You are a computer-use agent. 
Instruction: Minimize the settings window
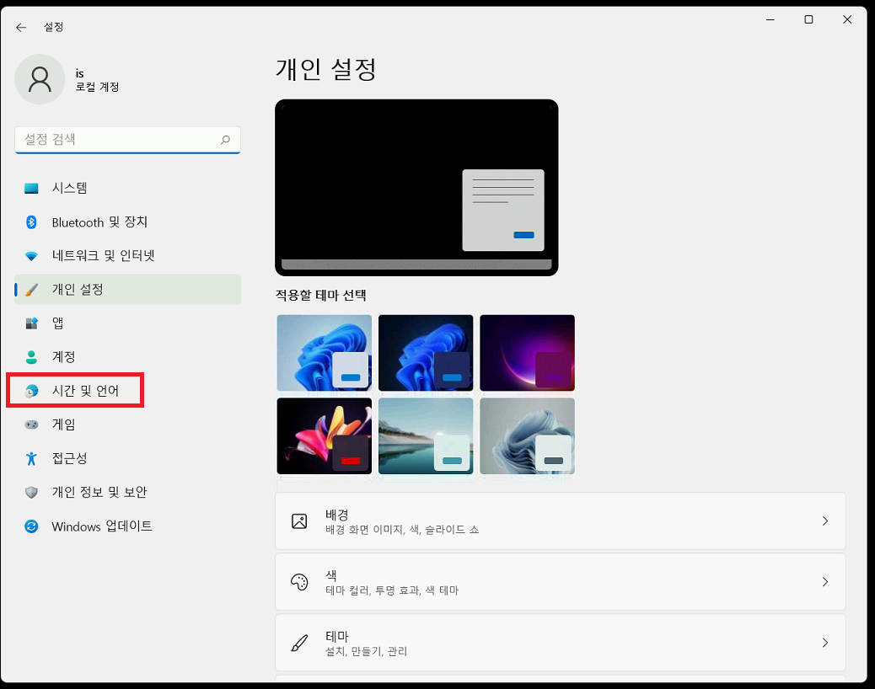[770, 19]
